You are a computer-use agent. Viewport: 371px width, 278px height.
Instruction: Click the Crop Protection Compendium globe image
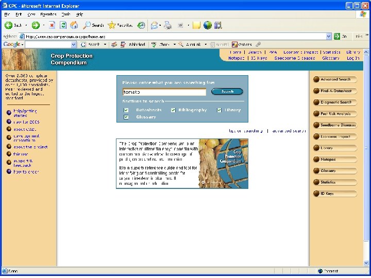click(x=223, y=164)
